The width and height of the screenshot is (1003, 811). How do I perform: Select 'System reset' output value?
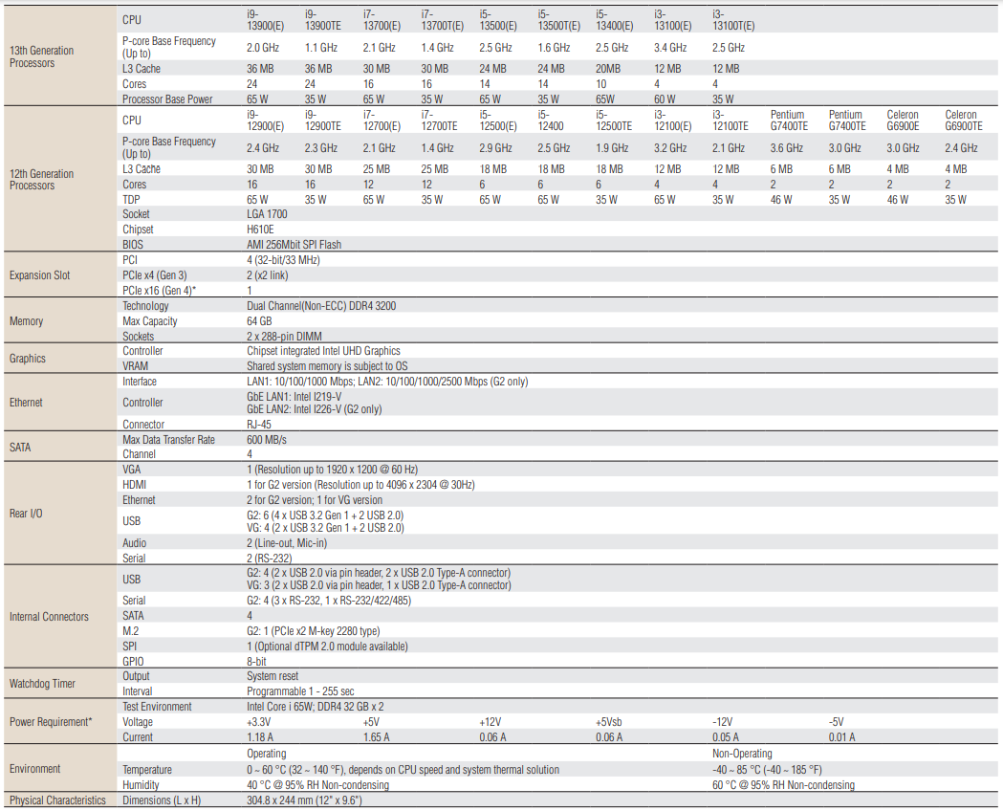click(x=273, y=676)
